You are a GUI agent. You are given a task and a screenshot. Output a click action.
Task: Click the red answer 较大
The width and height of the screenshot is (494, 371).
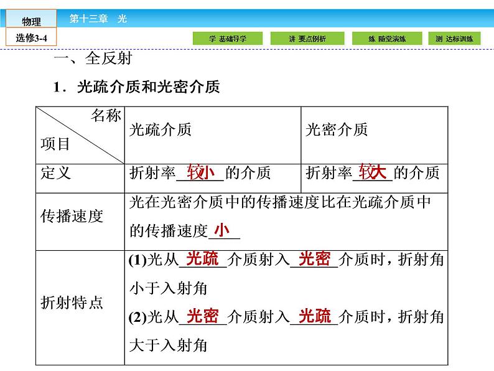point(373,172)
